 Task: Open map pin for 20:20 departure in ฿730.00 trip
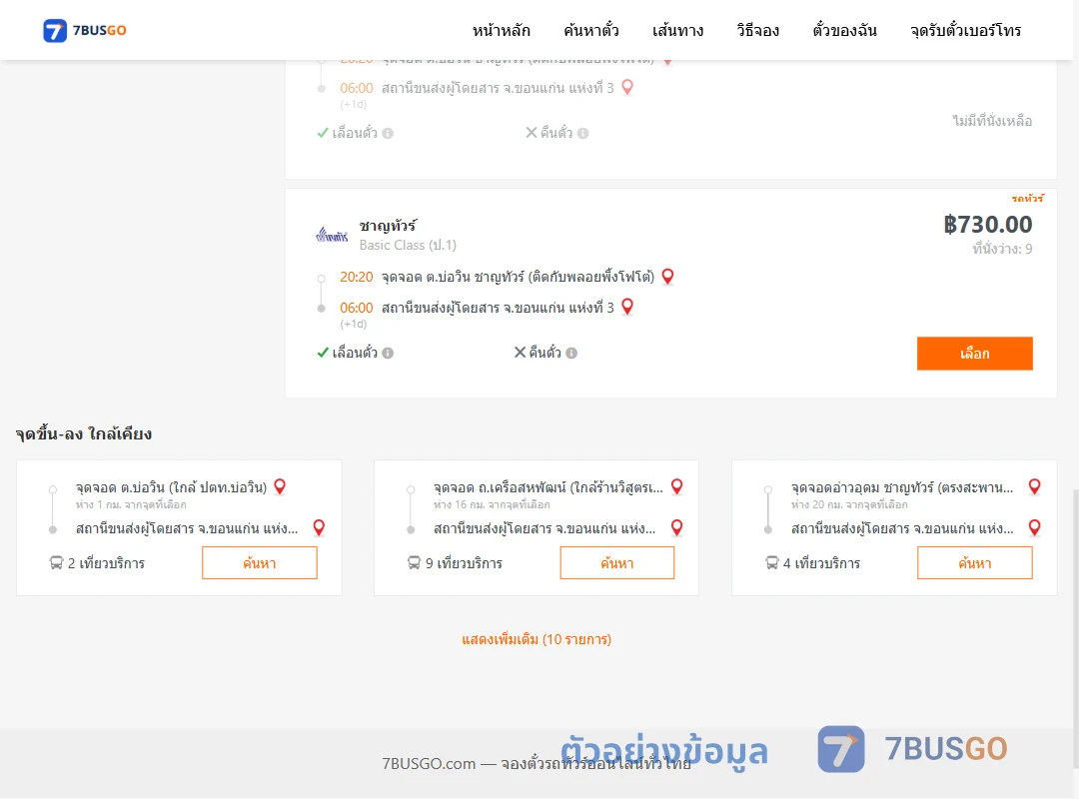tap(667, 277)
